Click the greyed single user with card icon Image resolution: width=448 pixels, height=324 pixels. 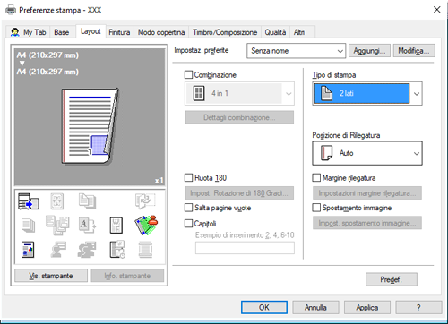click(x=58, y=250)
